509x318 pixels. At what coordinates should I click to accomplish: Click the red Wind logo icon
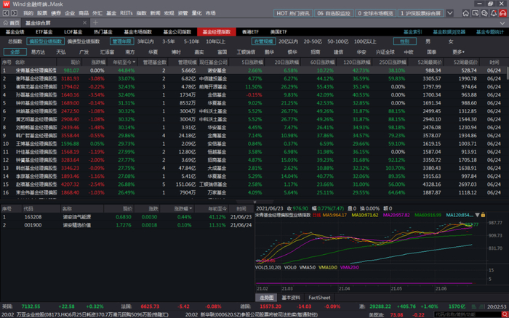[x=6, y=4]
